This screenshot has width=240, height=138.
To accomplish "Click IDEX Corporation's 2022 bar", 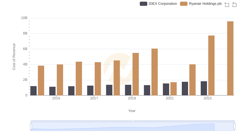I will (185, 89).
